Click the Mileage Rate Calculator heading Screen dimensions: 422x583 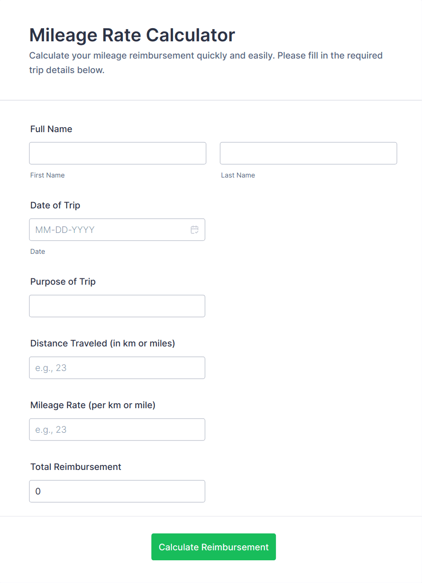132,35
